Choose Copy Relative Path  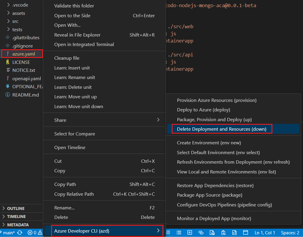click(x=104, y=194)
